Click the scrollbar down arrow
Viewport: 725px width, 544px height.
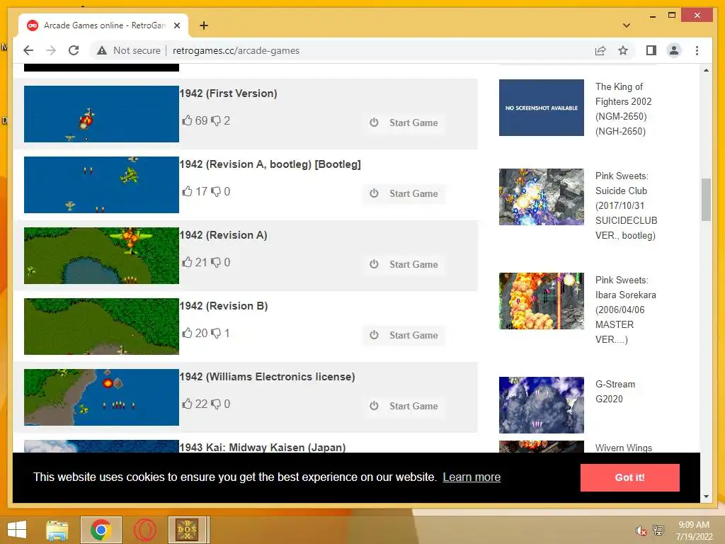point(706,497)
